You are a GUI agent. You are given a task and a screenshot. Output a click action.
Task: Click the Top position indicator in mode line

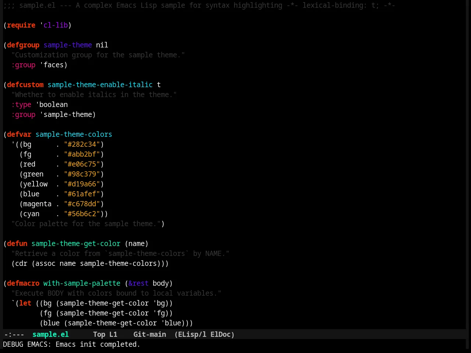[99, 334]
